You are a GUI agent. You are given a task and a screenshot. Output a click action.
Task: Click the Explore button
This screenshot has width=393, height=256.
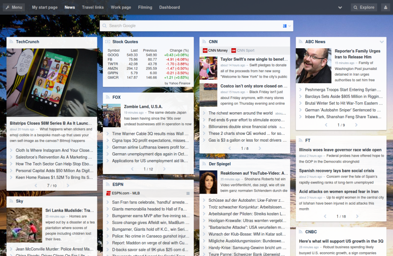pyautogui.click(x=364, y=7)
